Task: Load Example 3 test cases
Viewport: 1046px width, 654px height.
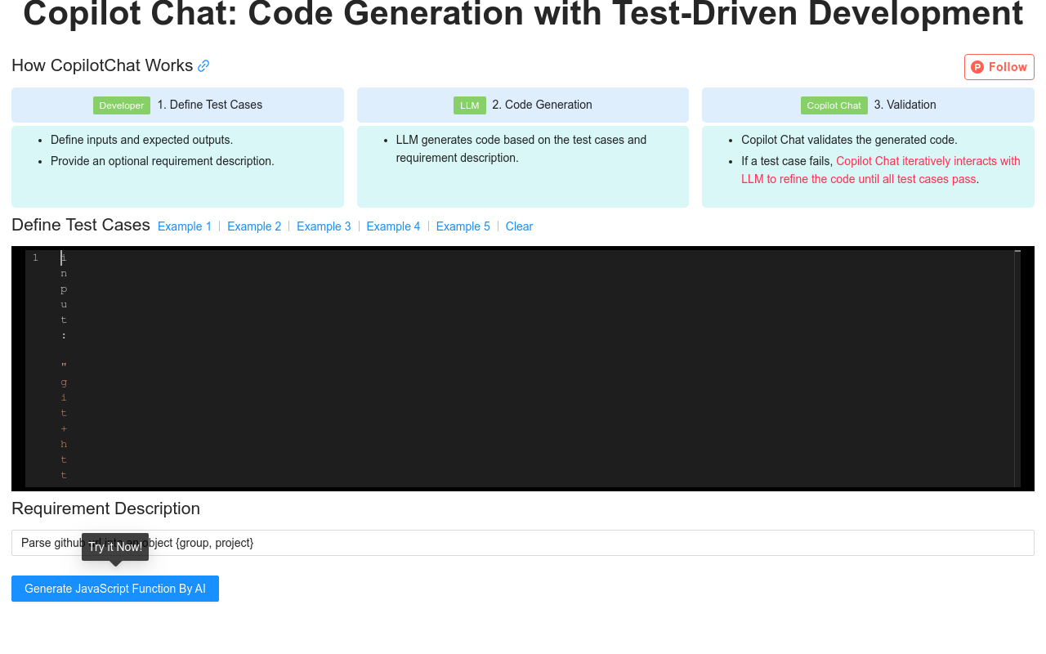Action: (324, 226)
